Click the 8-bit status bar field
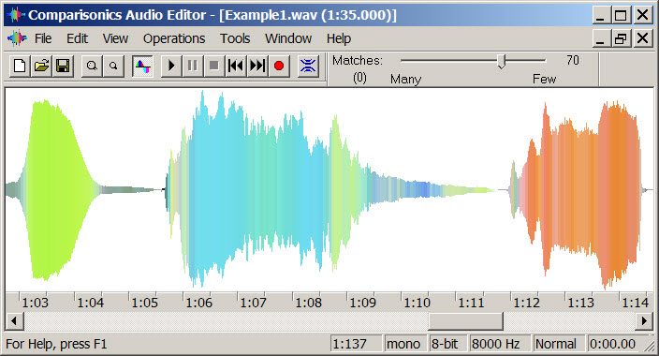Screen dimensions: 659x356 pyautogui.click(x=447, y=344)
